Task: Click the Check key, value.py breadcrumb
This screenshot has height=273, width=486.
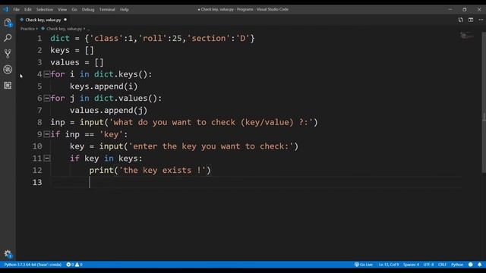Action: point(64,29)
